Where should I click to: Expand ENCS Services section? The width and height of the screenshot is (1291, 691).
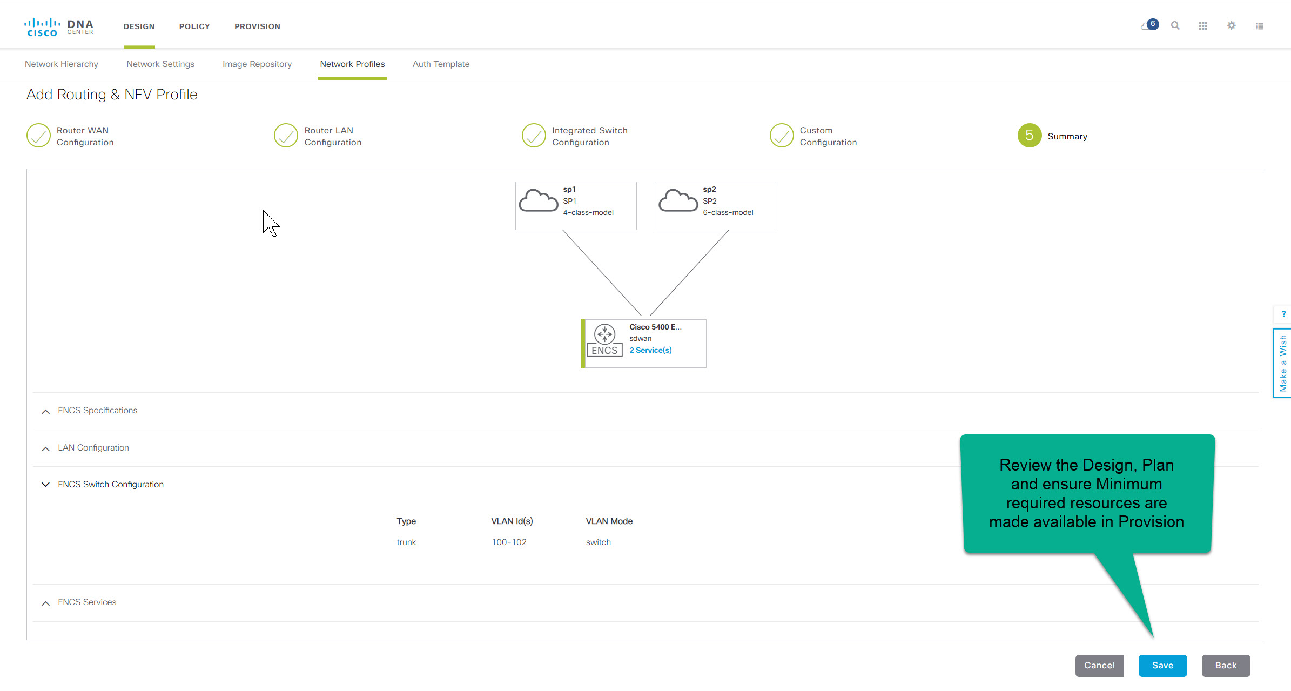[46, 603]
